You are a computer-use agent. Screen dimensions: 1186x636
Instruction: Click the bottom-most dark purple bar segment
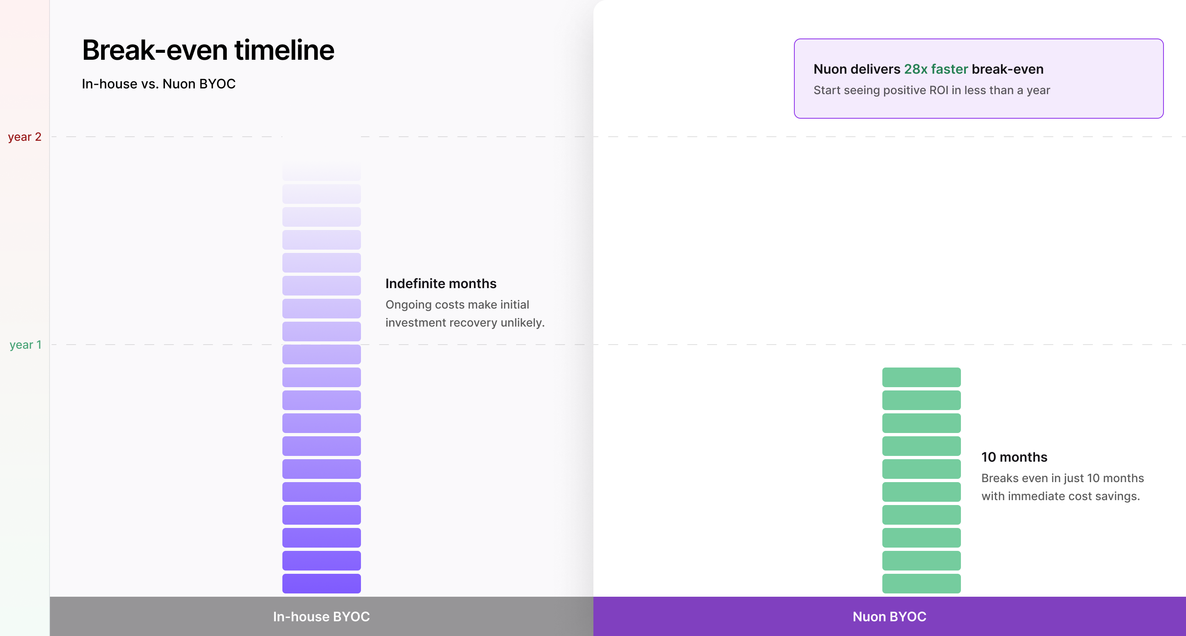[321, 583]
